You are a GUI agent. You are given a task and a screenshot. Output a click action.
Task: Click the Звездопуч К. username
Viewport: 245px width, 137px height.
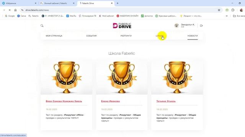[x=188, y=24]
